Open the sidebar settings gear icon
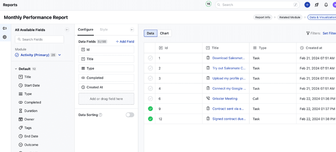Viewport: 336px width, 152px height. point(5,37)
